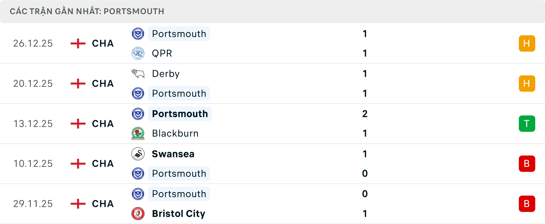Click the Derby ram logo

pos(138,73)
